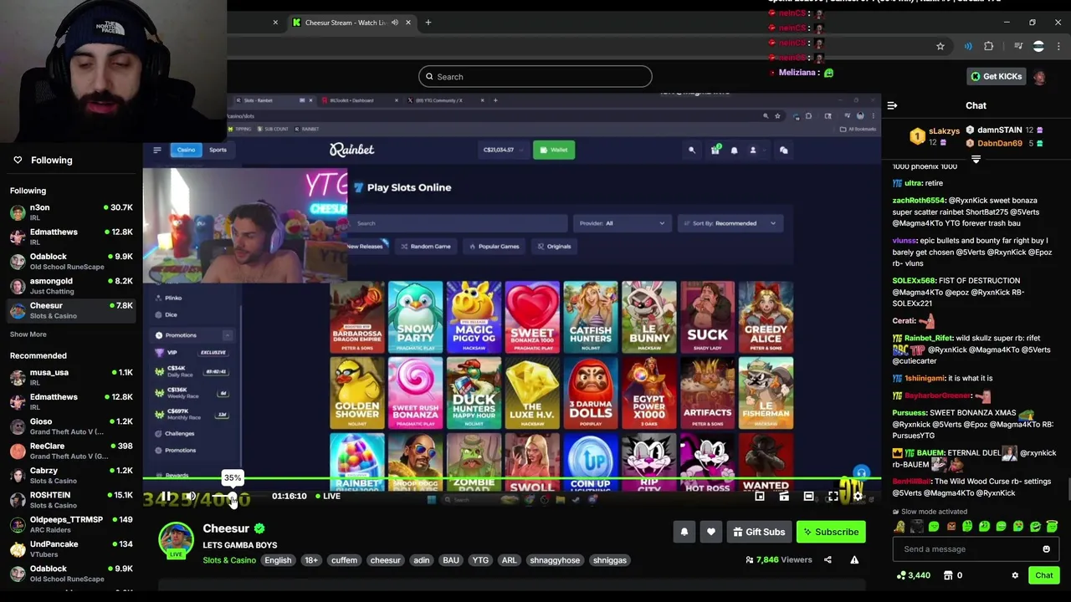This screenshot has width=1071, height=602.
Task: Bookmark page with star icon
Action: (940, 46)
